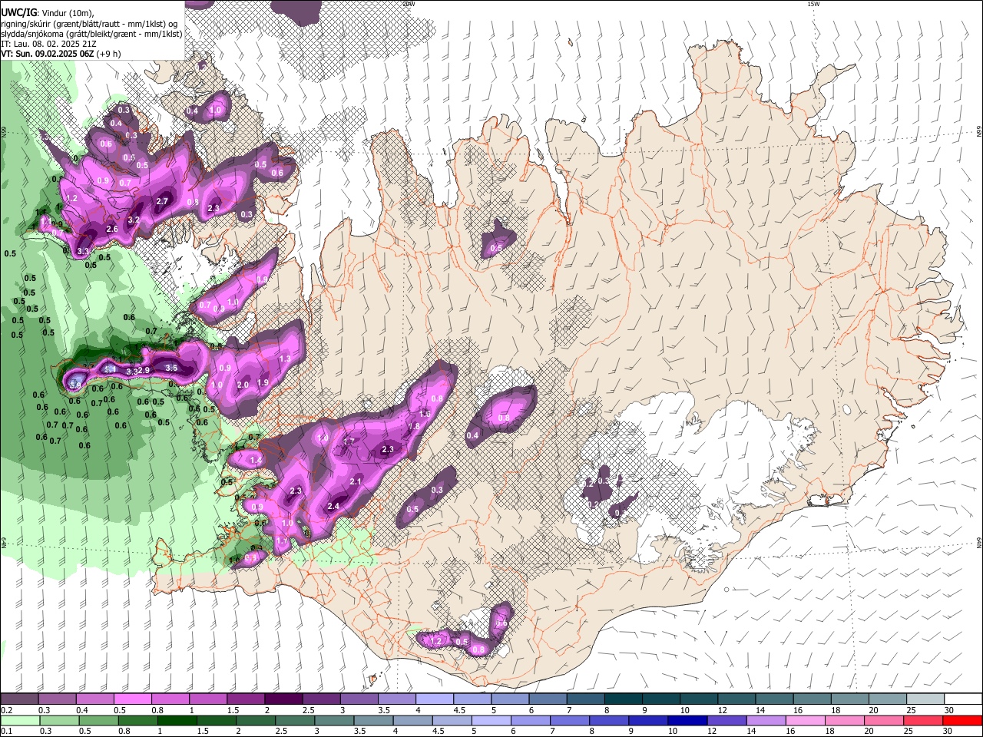This screenshot has height=737, width=983.
Task: Click the 'VT: Sun. 09.02.2025 06Z (+9 h)' line
Action: (x=61, y=55)
